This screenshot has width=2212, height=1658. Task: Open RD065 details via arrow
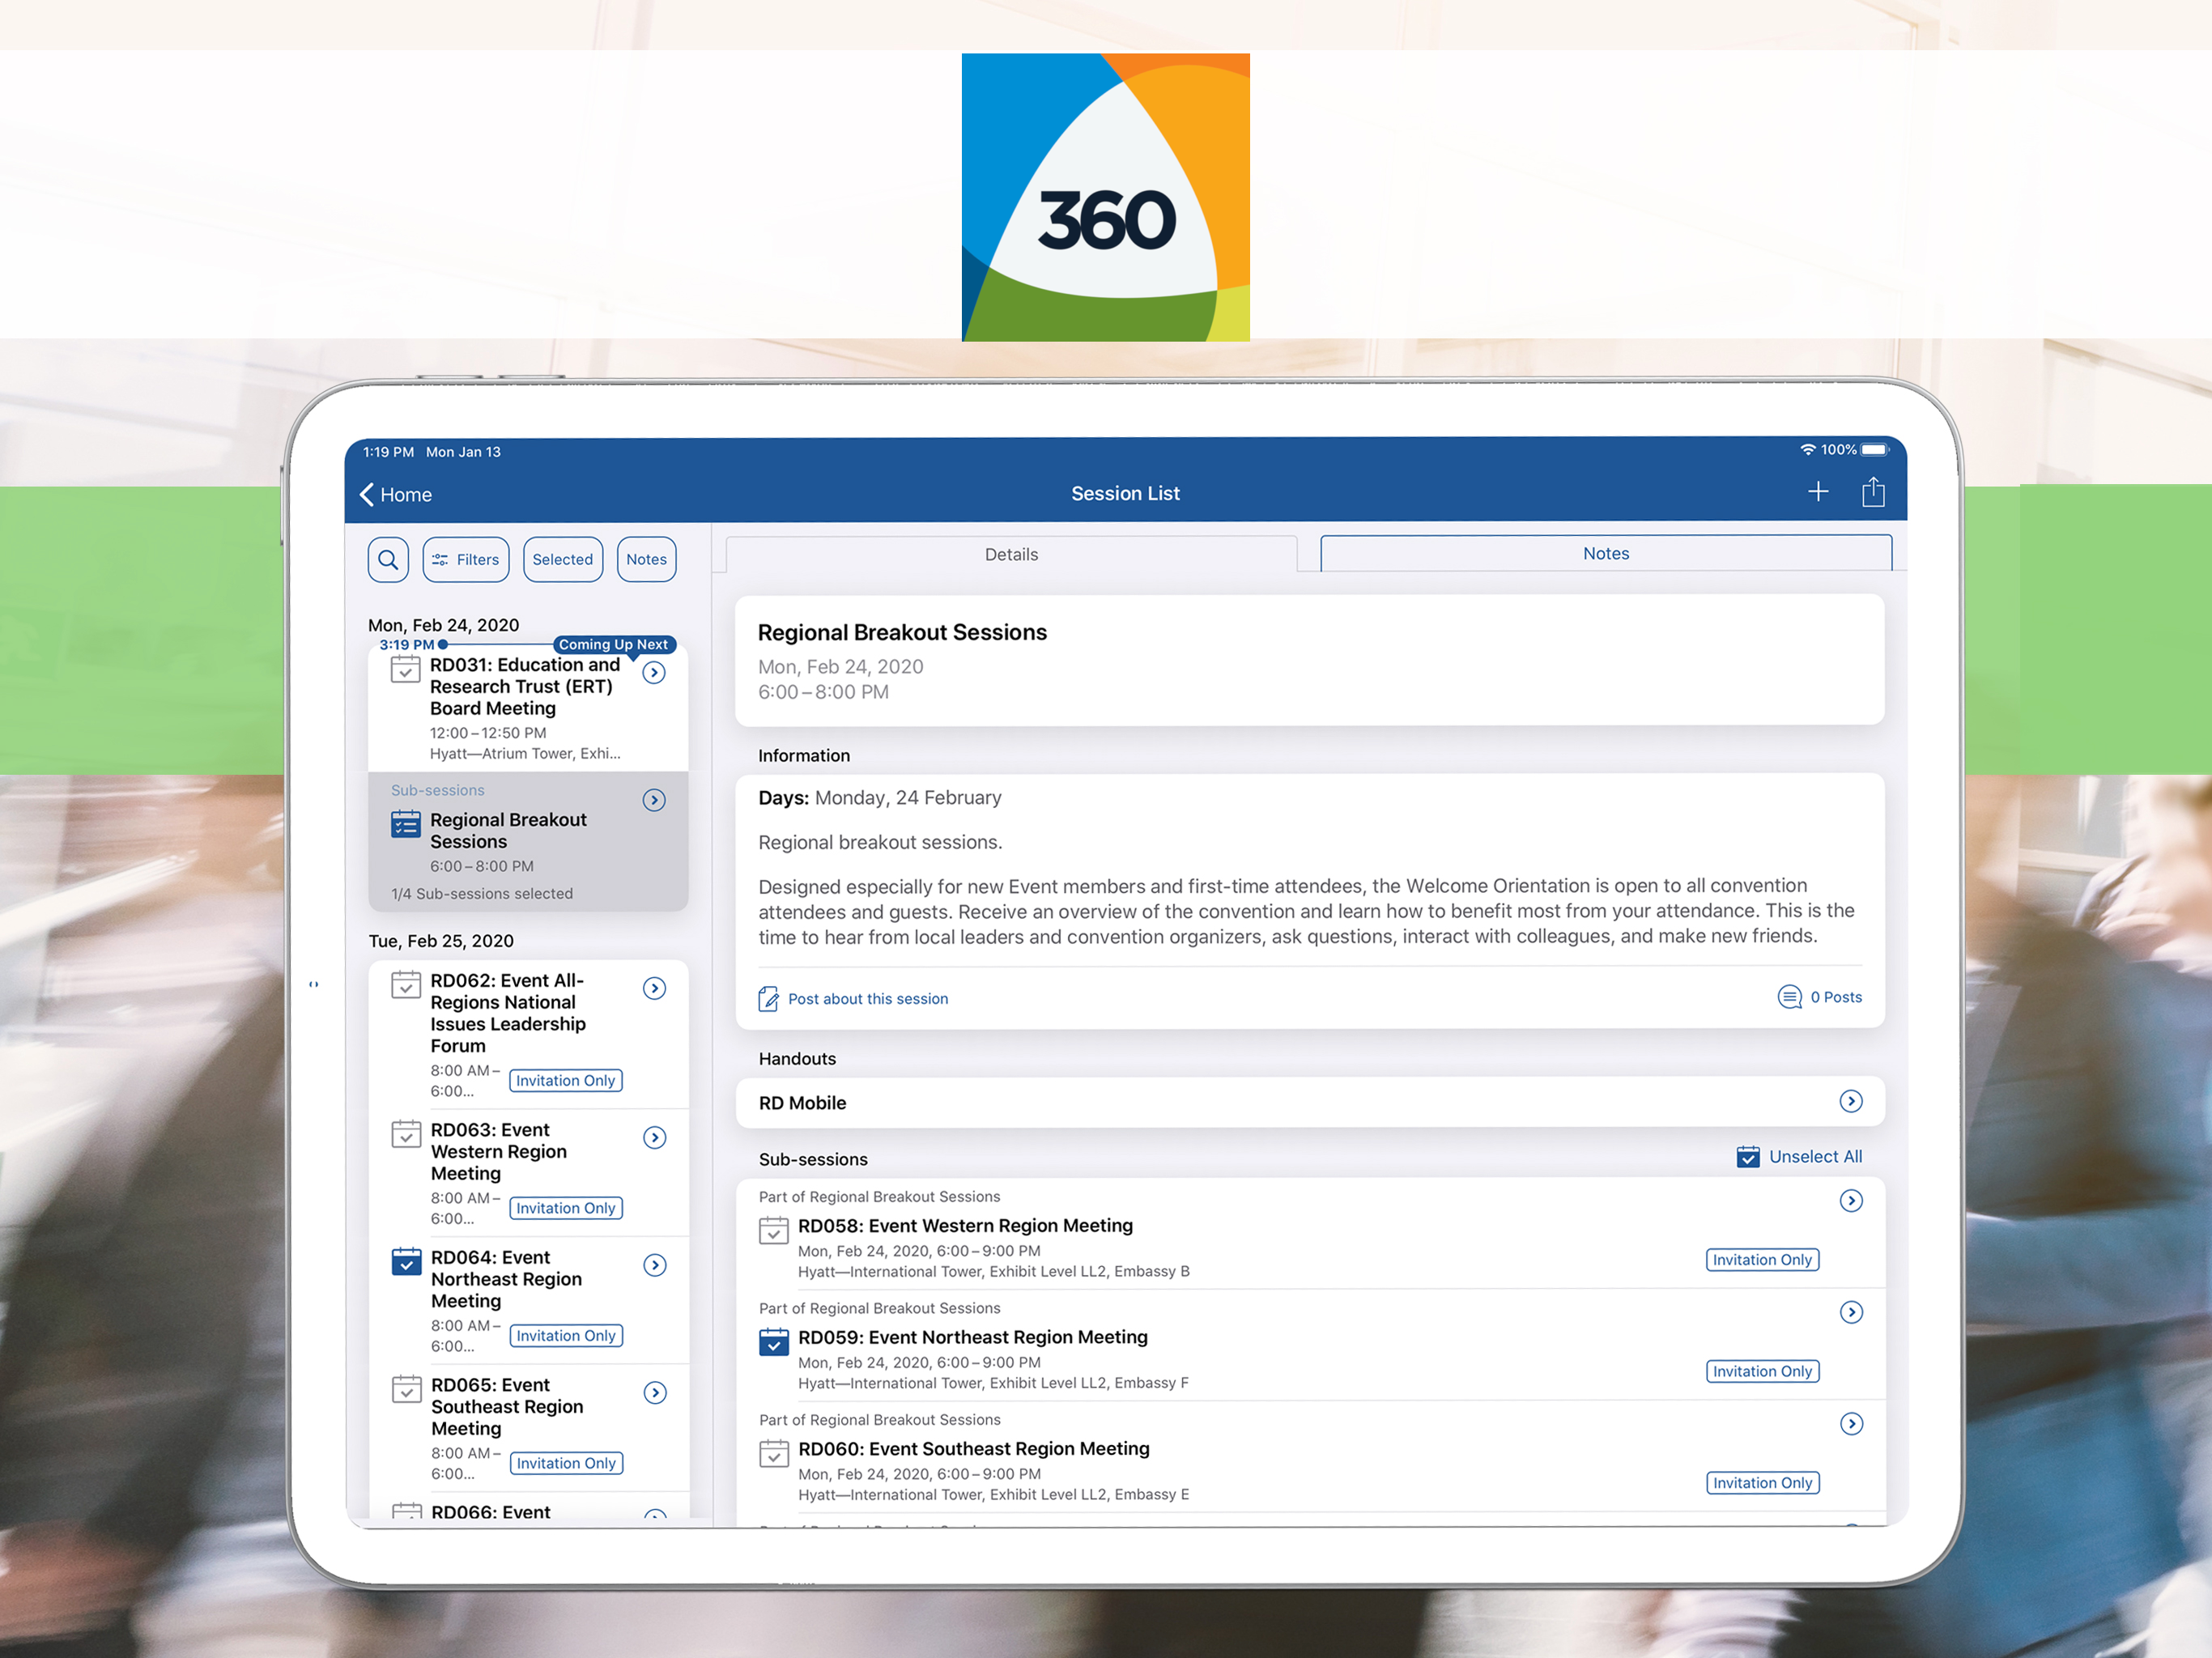(655, 1393)
